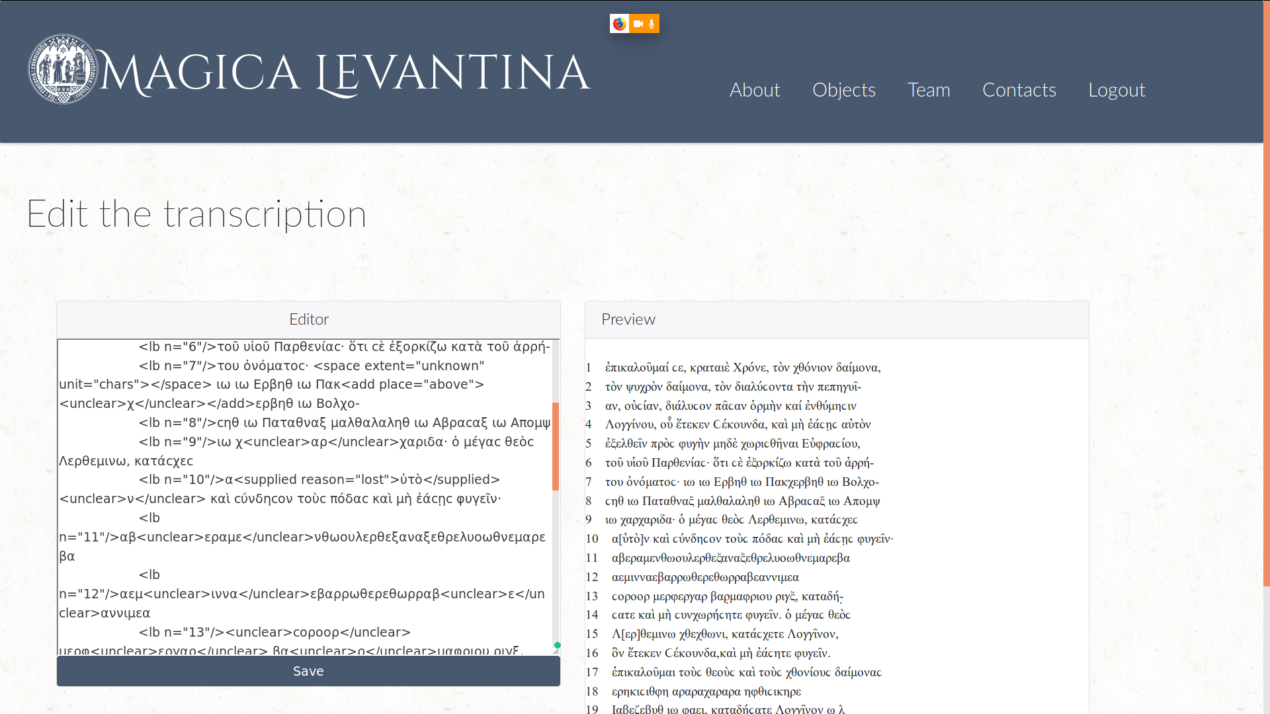Go to the Objects menu item
The width and height of the screenshot is (1270, 714).
pos(843,90)
